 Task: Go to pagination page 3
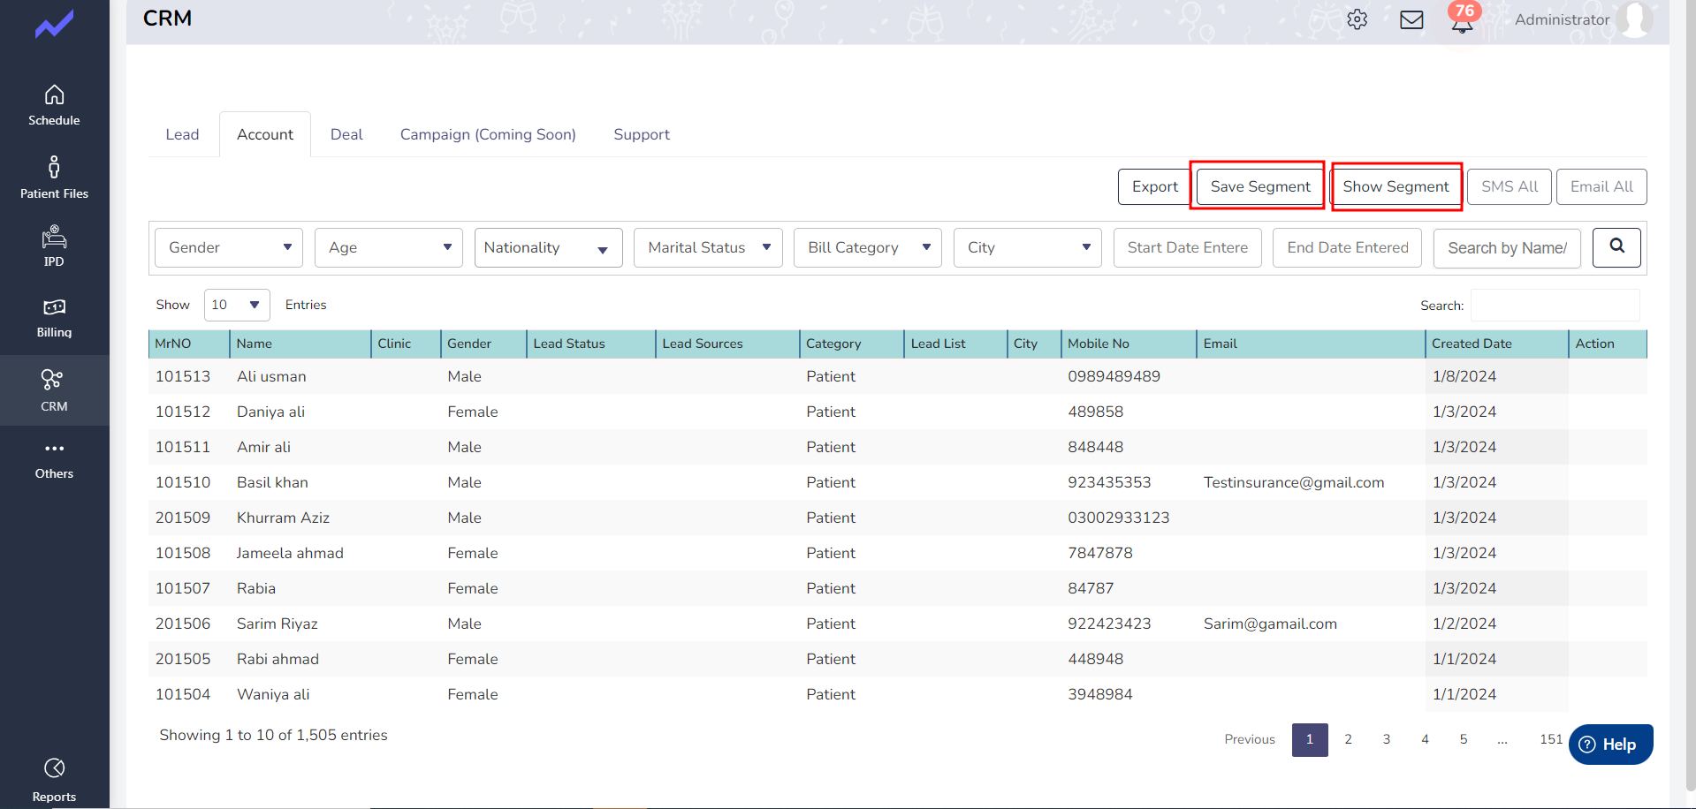1387,739
